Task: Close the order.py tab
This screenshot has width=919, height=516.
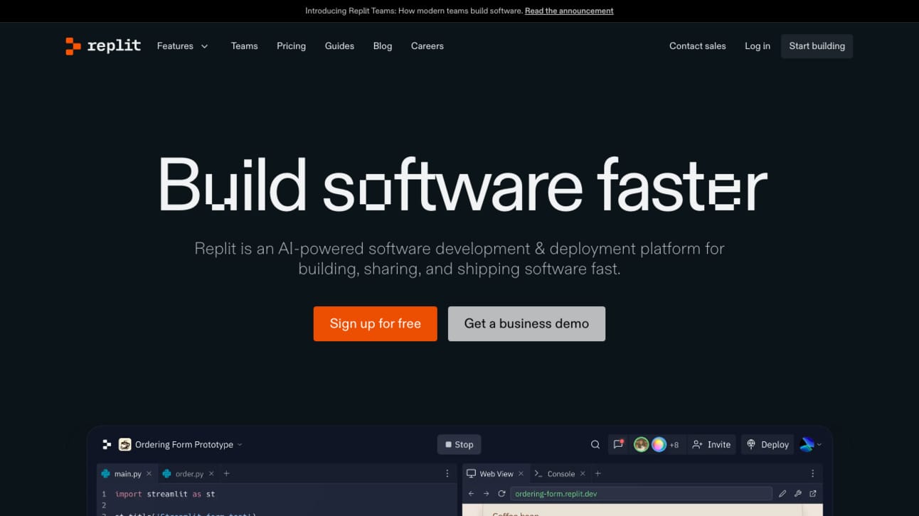Action: pyautogui.click(x=211, y=474)
